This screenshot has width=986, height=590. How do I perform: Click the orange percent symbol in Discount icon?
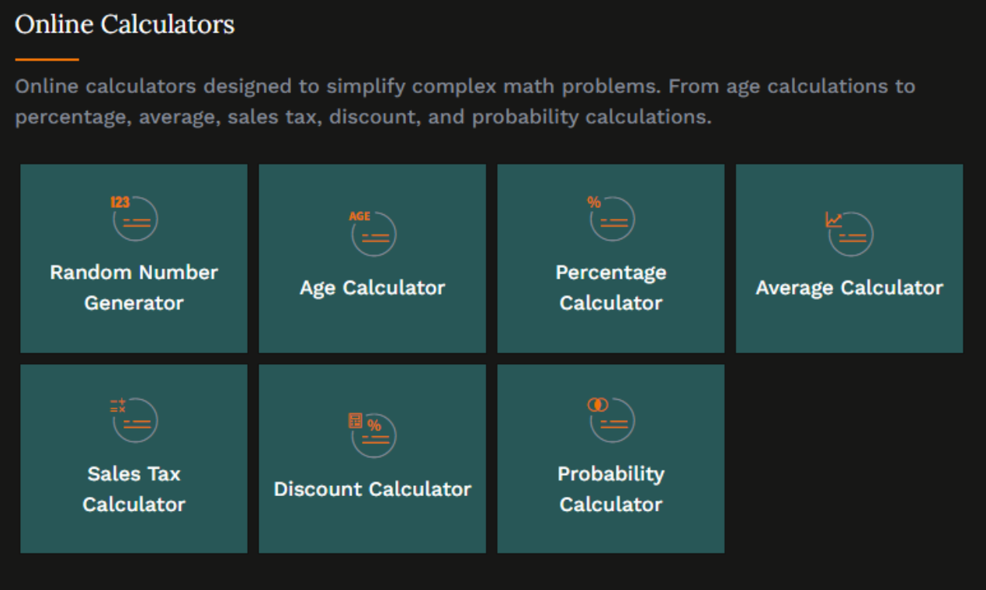pos(374,425)
